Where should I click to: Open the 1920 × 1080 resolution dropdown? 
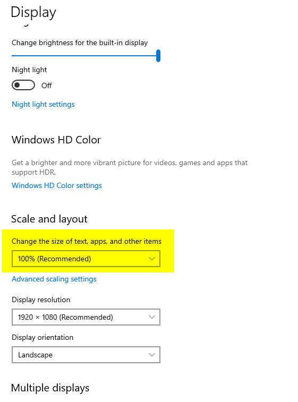[x=86, y=317]
